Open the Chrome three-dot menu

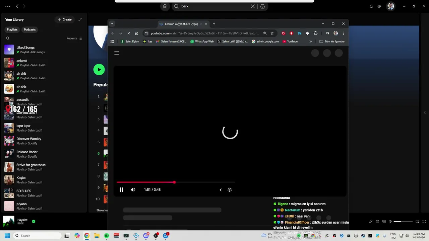(344, 33)
